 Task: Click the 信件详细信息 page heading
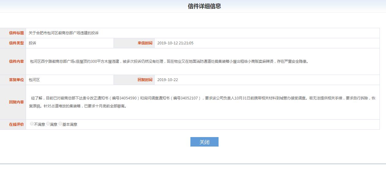point(204,6)
